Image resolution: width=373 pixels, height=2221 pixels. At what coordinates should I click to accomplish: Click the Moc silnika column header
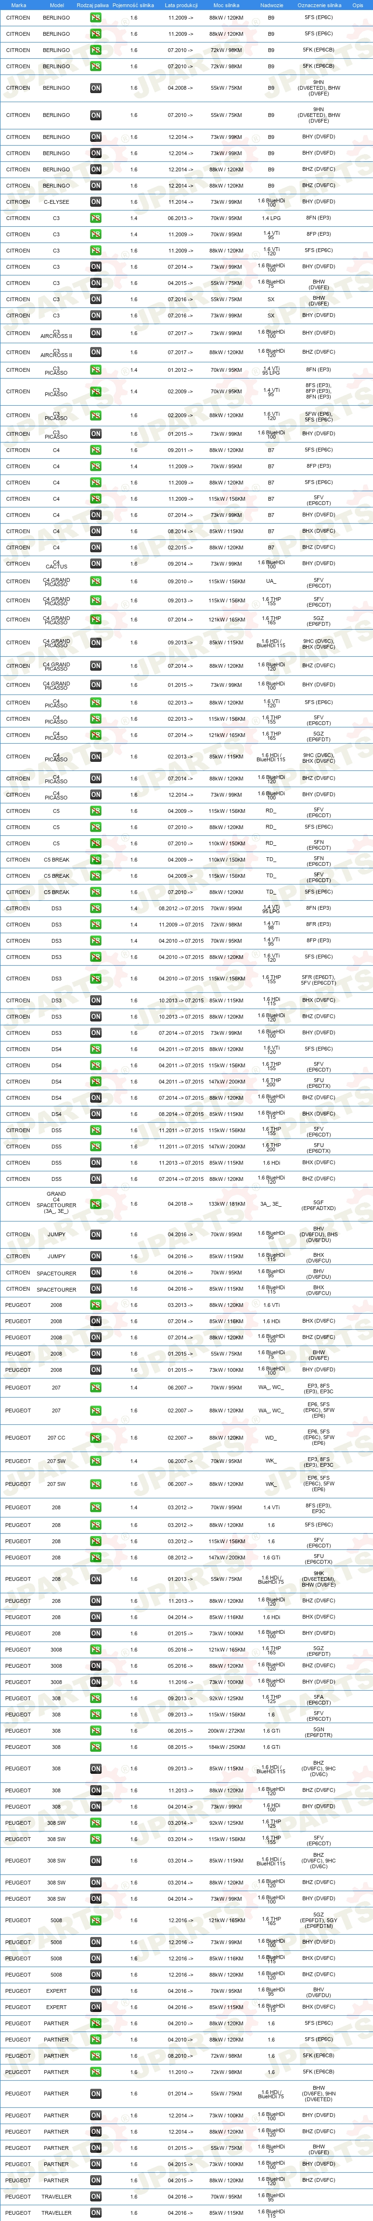pyautogui.click(x=227, y=5)
